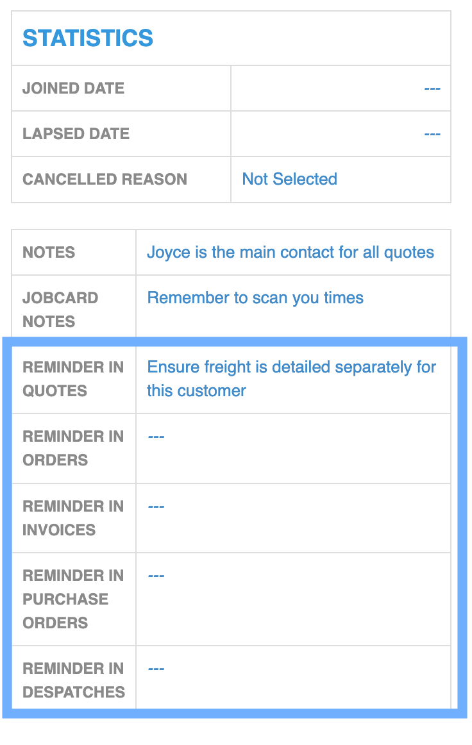Click the REMINDER IN QUOTES label
Image resolution: width=472 pixels, height=745 pixels.
click(x=73, y=379)
